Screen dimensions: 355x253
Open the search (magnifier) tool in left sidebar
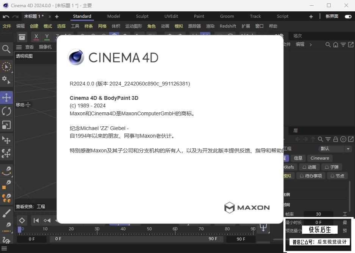[x=6, y=48]
